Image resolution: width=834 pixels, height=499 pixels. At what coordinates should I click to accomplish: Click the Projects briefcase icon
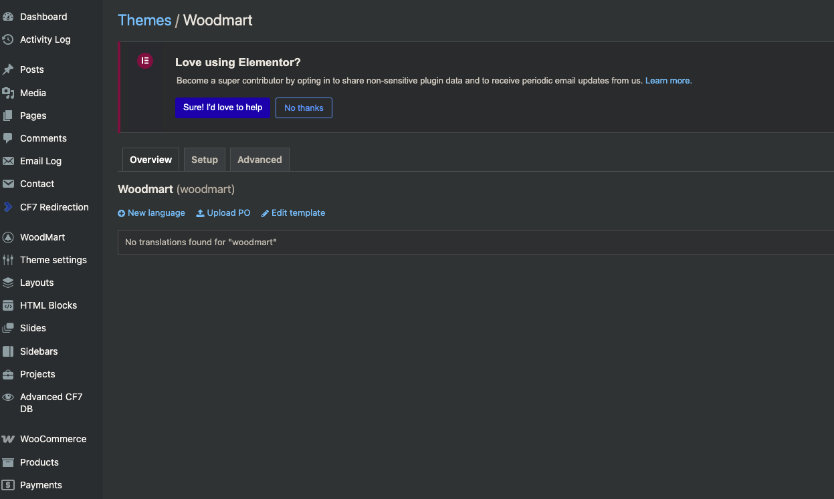point(8,374)
